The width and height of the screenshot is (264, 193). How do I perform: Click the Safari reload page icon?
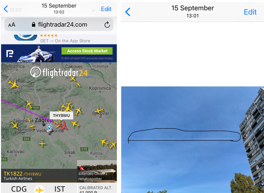pos(107,25)
